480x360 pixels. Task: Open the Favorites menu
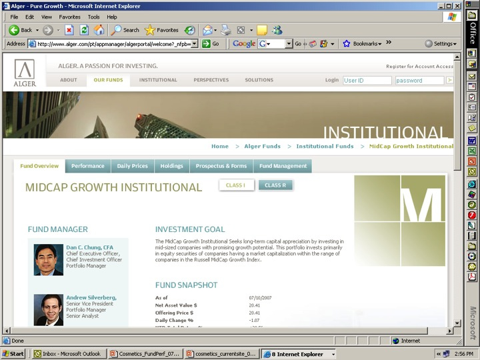point(70,17)
